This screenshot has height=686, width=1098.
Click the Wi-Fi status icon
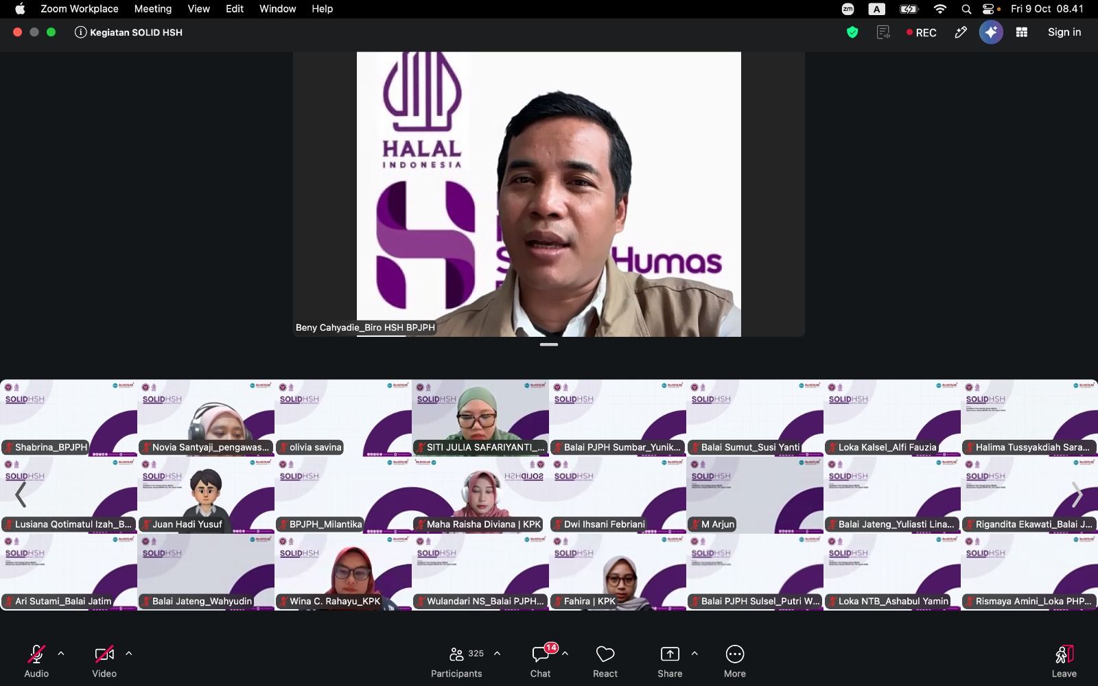940,9
